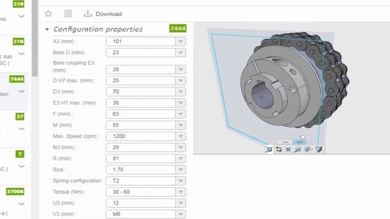Click the 37 badge in left sidebar
This screenshot has height=219, width=390.
(20, 116)
